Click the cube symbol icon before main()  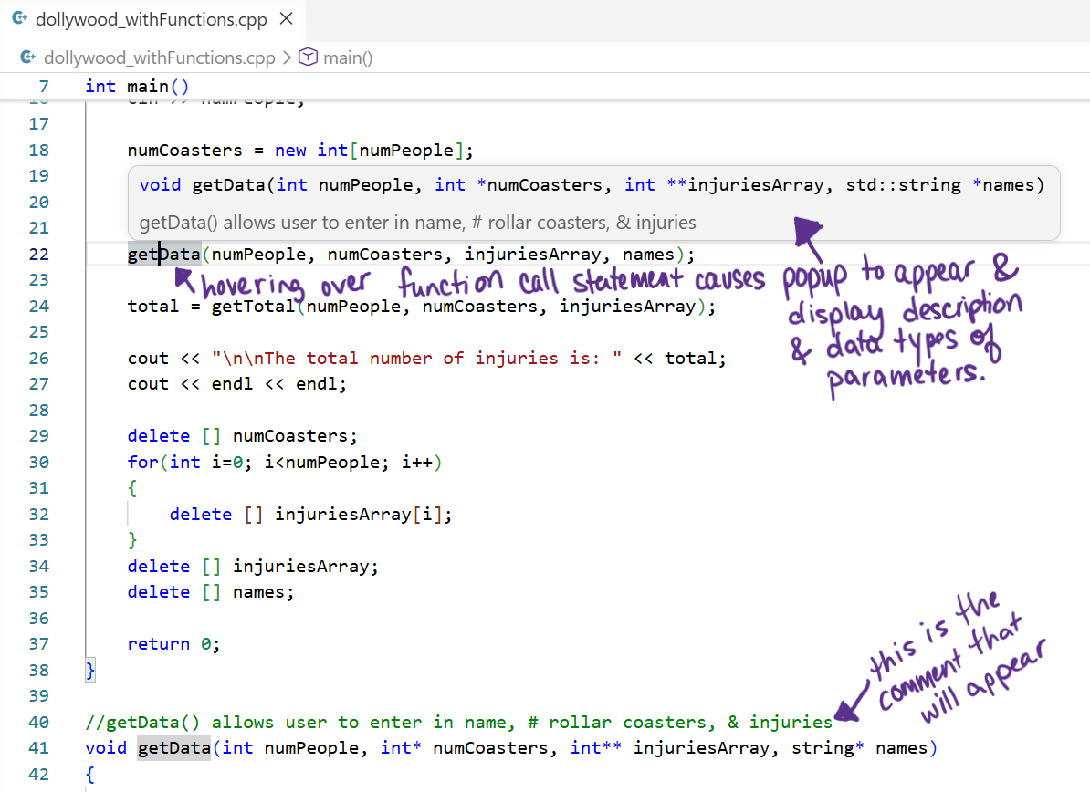pos(308,57)
